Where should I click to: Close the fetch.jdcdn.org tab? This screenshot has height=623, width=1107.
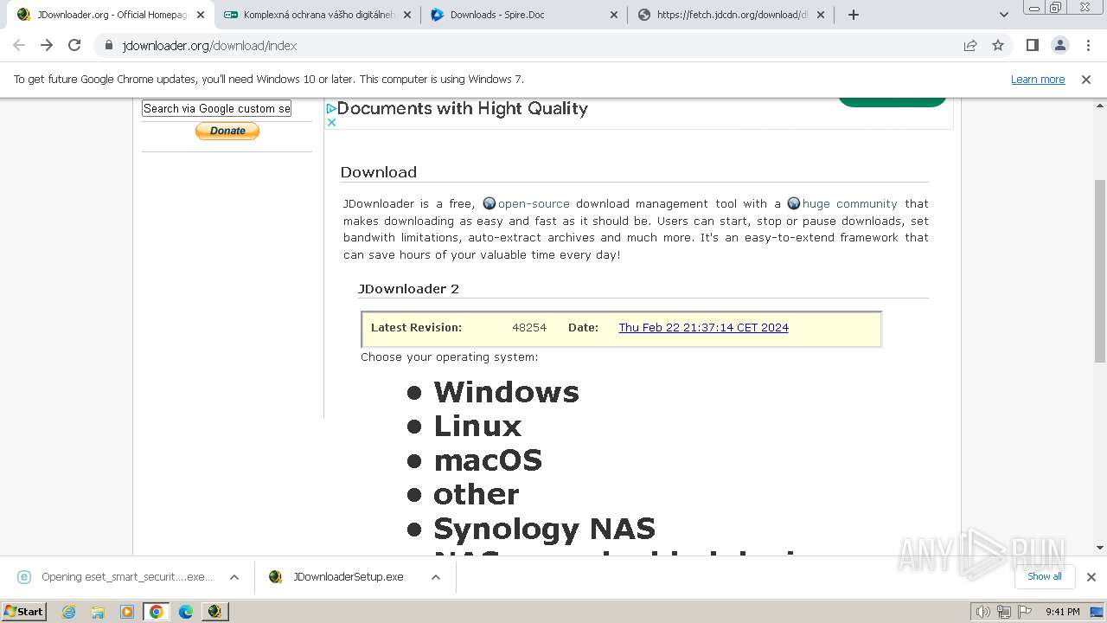[x=821, y=15]
